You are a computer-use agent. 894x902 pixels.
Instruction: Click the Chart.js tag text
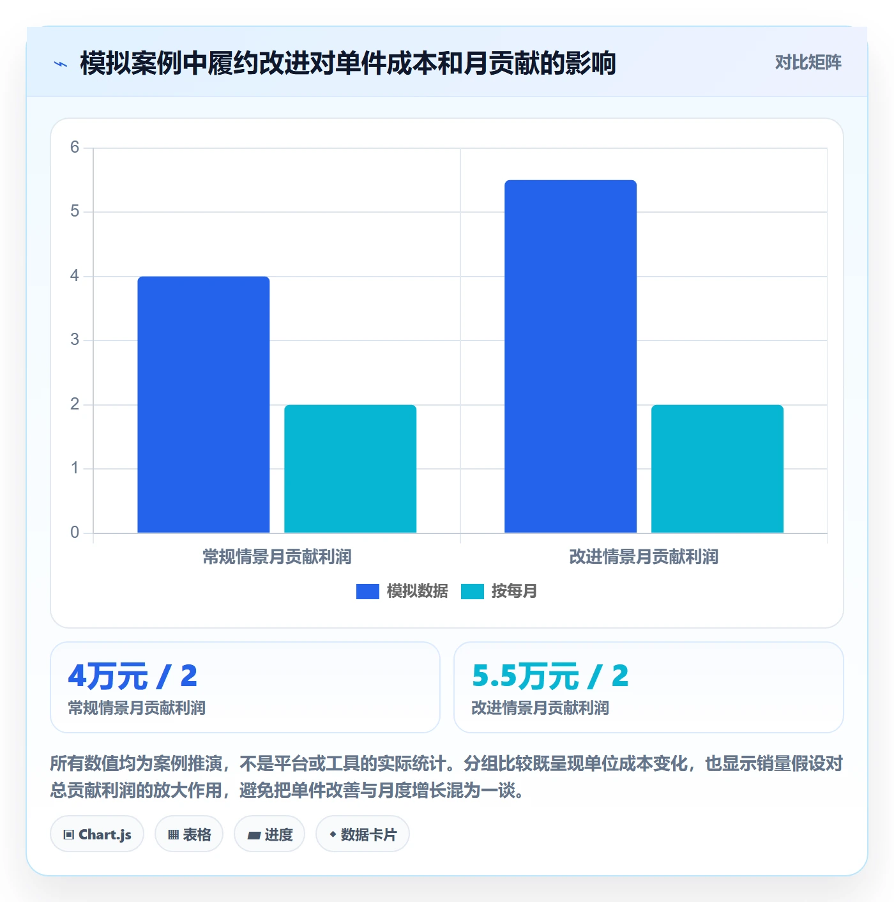pyautogui.click(x=105, y=834)
